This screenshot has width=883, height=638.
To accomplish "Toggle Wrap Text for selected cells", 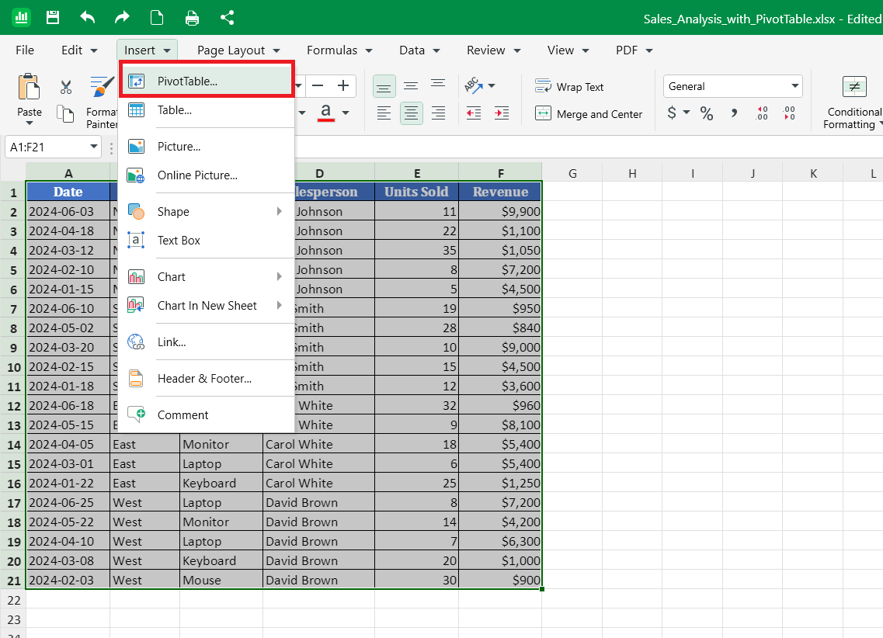I will [x=568, y=87].
